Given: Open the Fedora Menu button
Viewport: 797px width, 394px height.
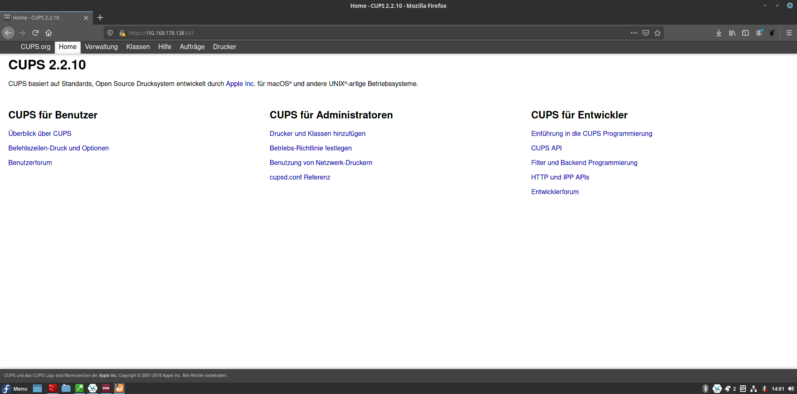Looking at the screenshot, I should (x=15, y=389).
